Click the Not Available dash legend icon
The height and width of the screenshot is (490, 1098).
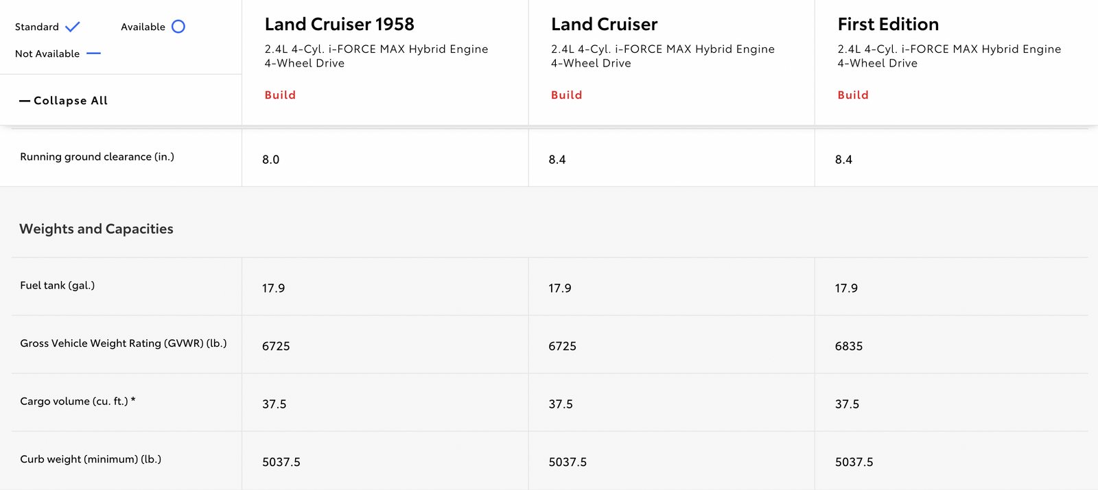pos(94,53)
